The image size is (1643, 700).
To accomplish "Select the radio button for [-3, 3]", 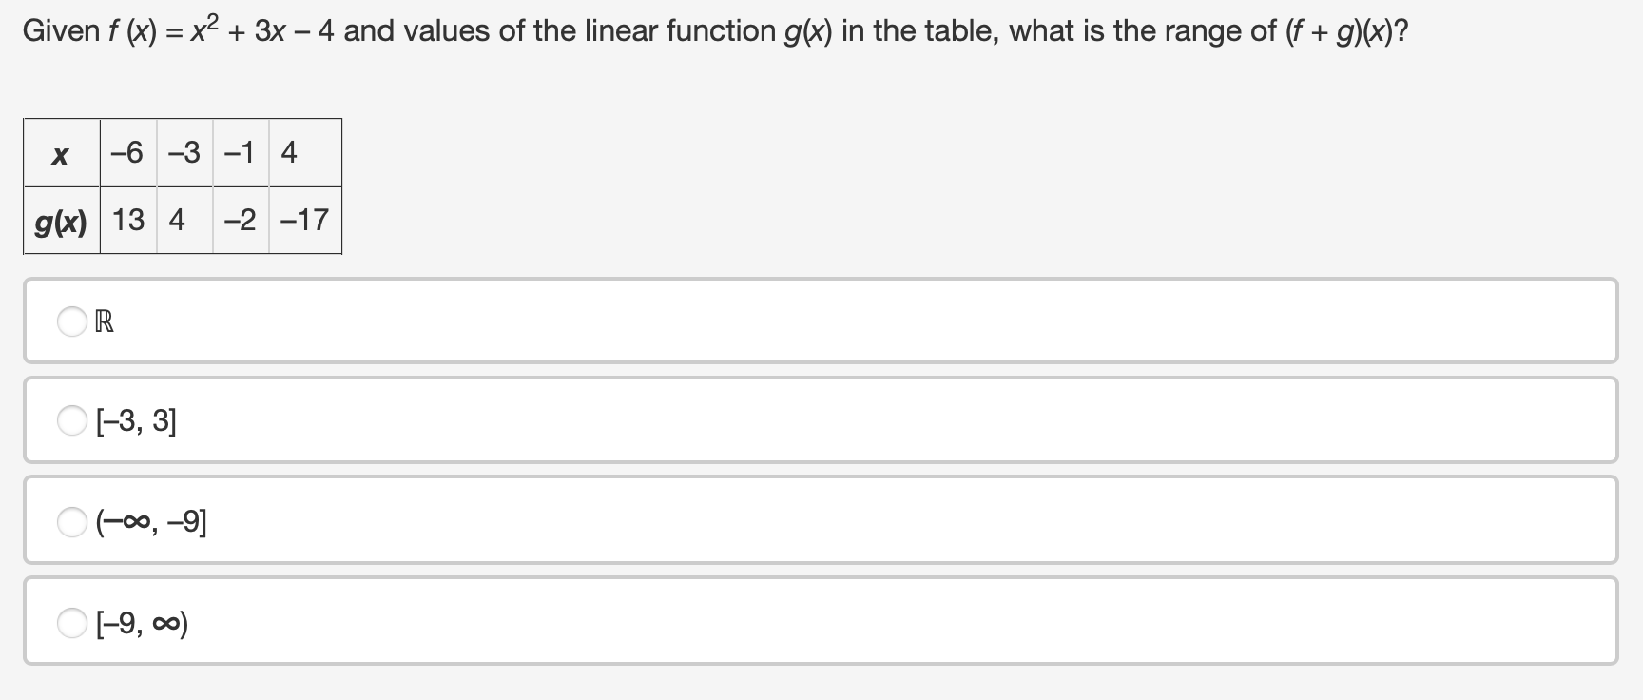I will pyautogui.click(x=72, y=421).
